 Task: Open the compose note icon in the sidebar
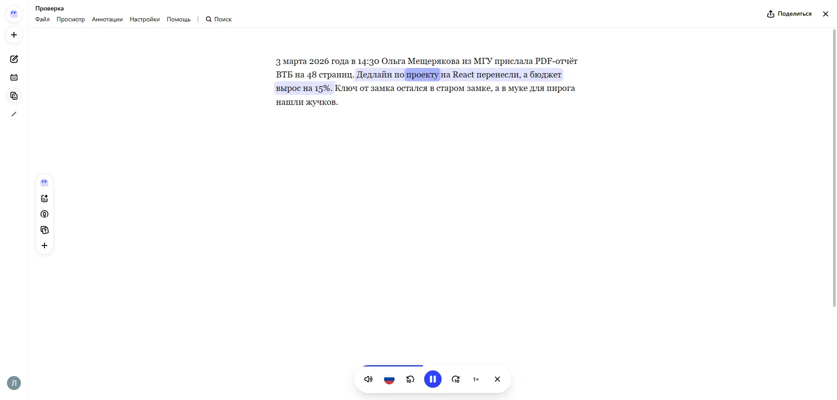(14, 59)
